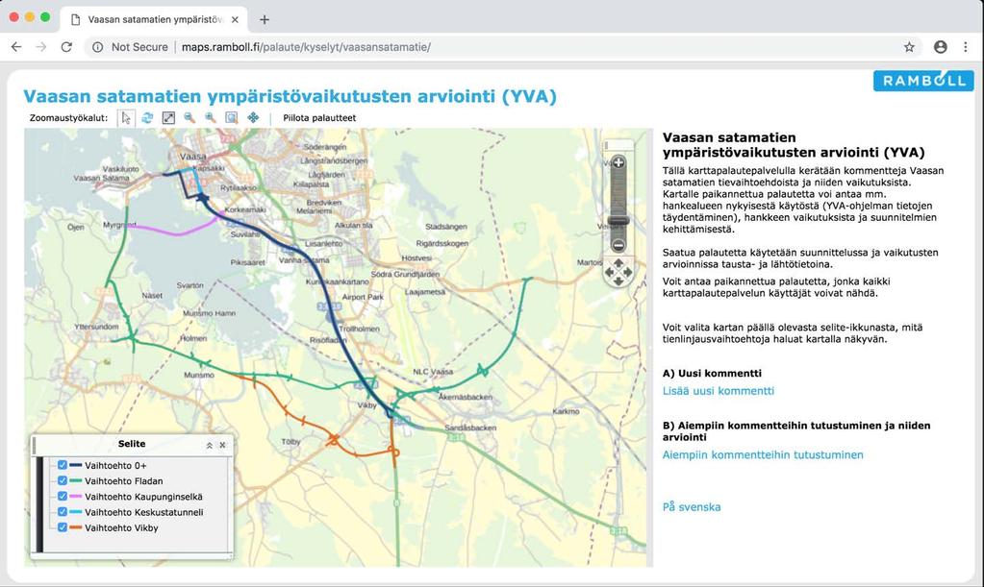Pan the map left with arrow

coord(609,273)
